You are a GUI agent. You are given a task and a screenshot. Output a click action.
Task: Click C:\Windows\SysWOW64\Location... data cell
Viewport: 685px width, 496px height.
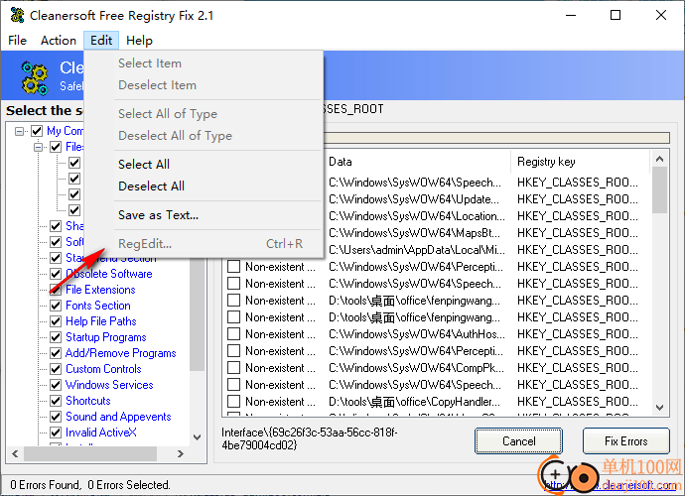tap(417, 216)
